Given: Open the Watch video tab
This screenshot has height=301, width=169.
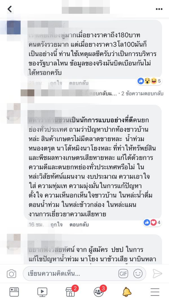Looking at the screenshot, I should 42,292.
